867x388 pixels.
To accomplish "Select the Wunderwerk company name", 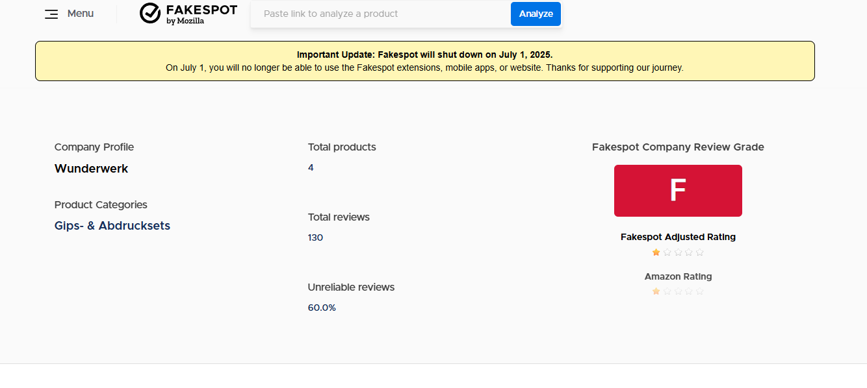I will [91, 169].
